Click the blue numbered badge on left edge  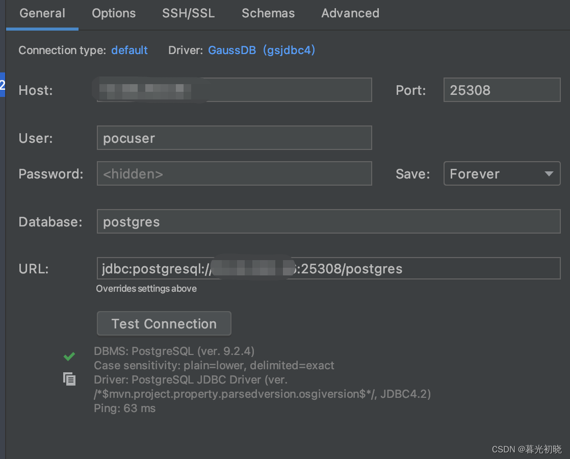[x=3, y=85]
